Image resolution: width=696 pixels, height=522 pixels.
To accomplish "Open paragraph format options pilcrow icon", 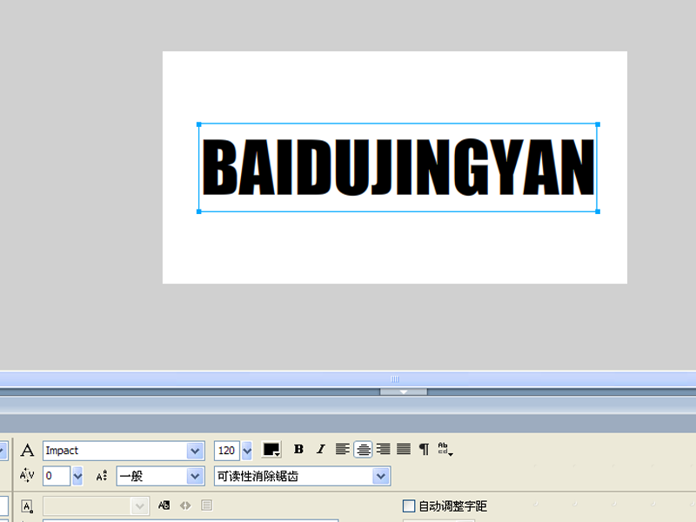I will (x=425, y=449).
